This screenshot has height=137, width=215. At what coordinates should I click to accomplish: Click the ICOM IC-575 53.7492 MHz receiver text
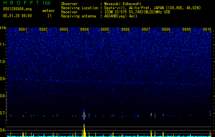click(137, 12)
